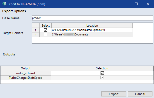Click the Output column header
The width and height of the screenshot is (154, 98).
click(x=26, y=68)
